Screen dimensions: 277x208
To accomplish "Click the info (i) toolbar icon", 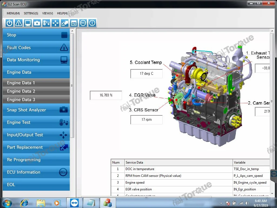I will point(92,23).
